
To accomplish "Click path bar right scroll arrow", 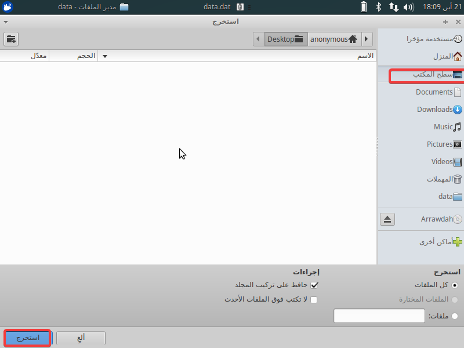I will click(x=367, y=39).
